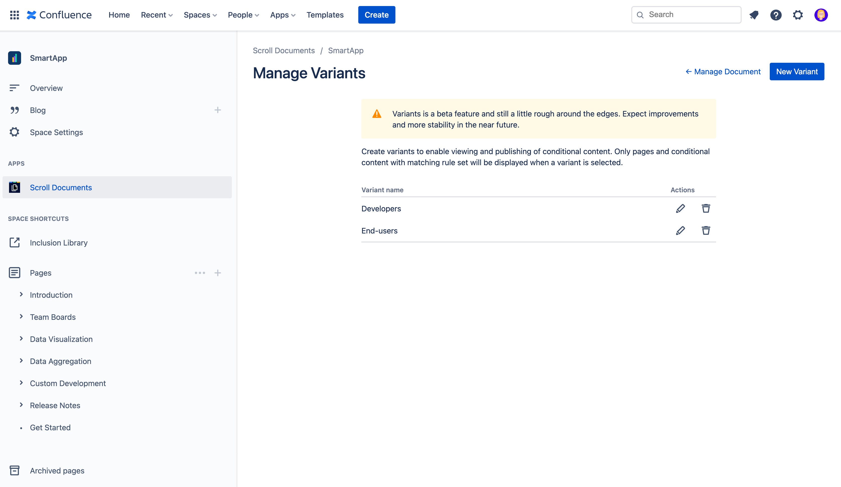Delete the End-users variant
Viewport: 841px width, 487px height.
(x=706, y=230)
